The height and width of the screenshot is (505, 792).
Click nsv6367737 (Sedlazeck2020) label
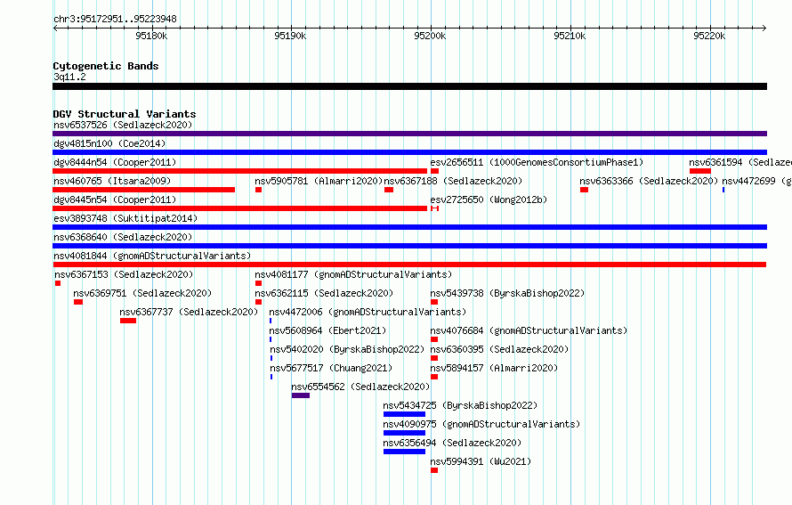click(x=189, y=312)
